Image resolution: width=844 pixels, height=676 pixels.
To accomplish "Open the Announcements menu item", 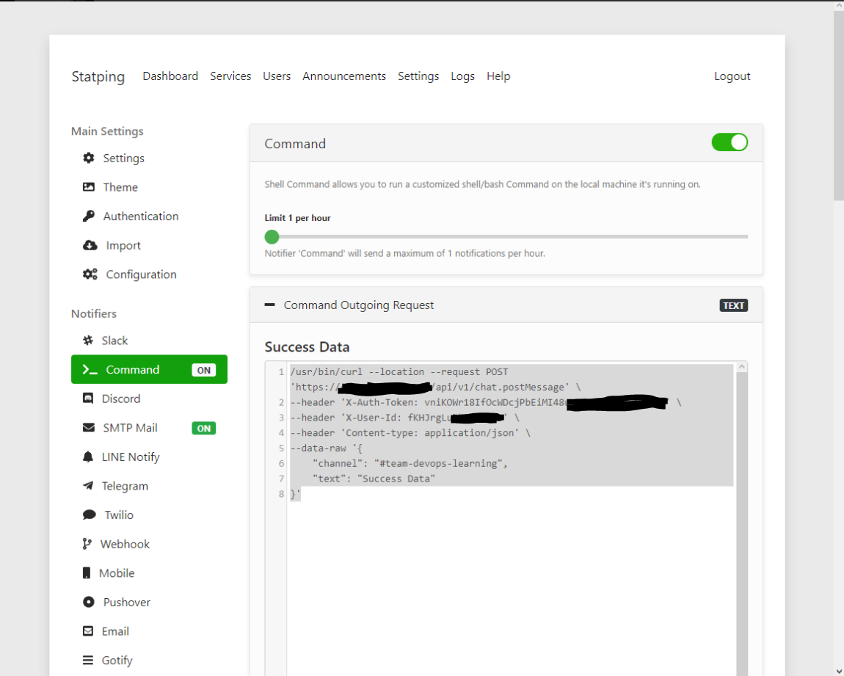I will click(344, 76).
